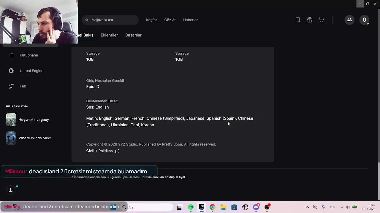Open the wishlist bookmark icon

tap(298, 20)
